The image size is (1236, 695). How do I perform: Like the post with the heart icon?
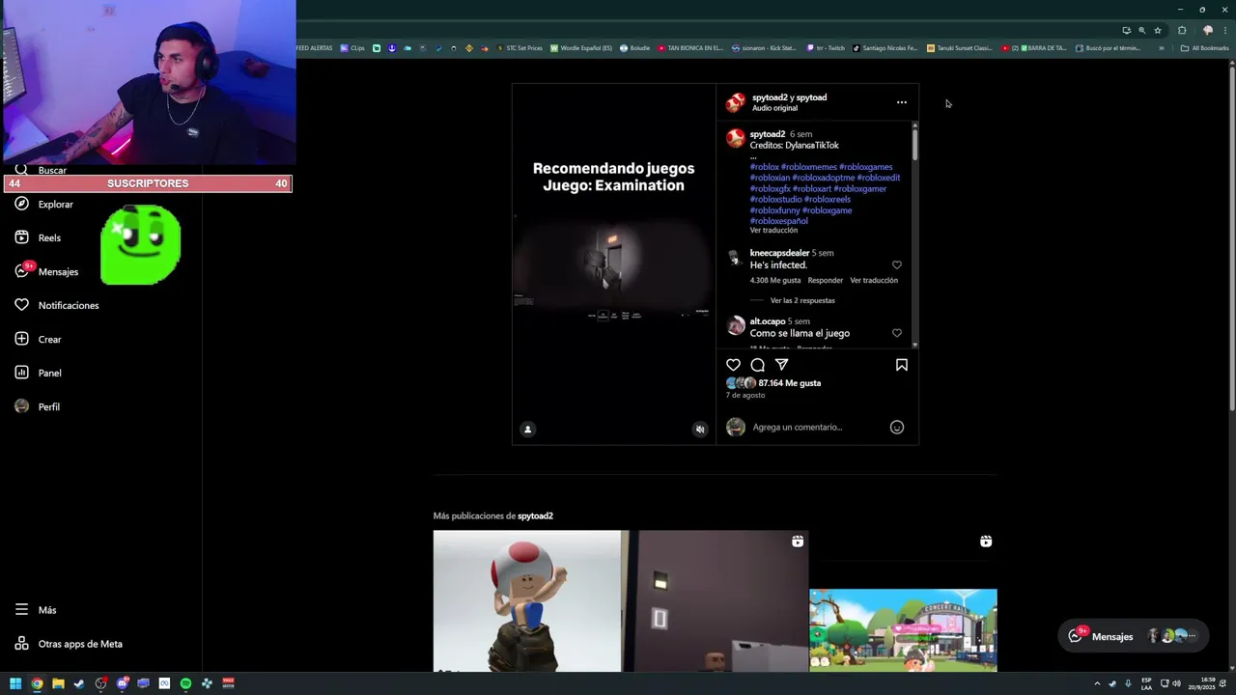pos(733,365)
